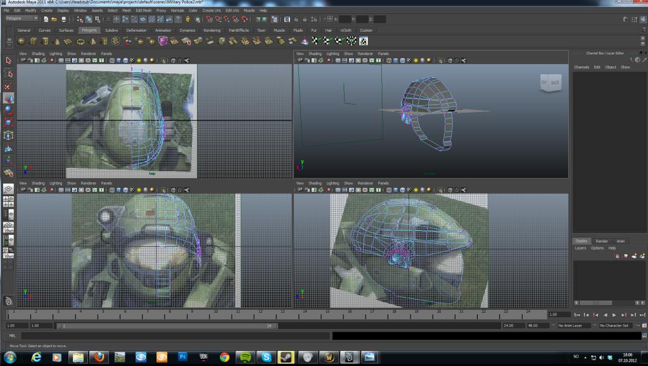Open Firefox from the taskbar
This screenshot has width=648, height=366.
99,357
